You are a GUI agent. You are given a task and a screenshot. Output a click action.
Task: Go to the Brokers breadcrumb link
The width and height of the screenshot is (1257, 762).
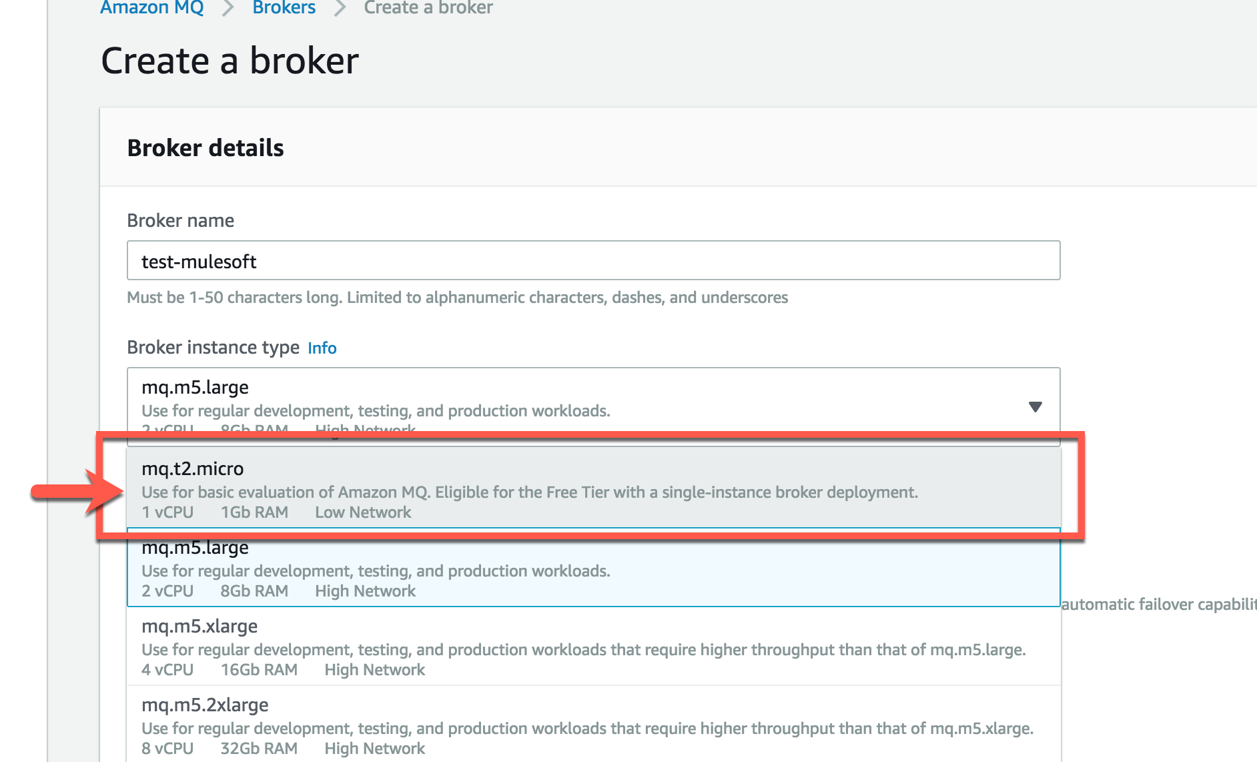(284, 8)
